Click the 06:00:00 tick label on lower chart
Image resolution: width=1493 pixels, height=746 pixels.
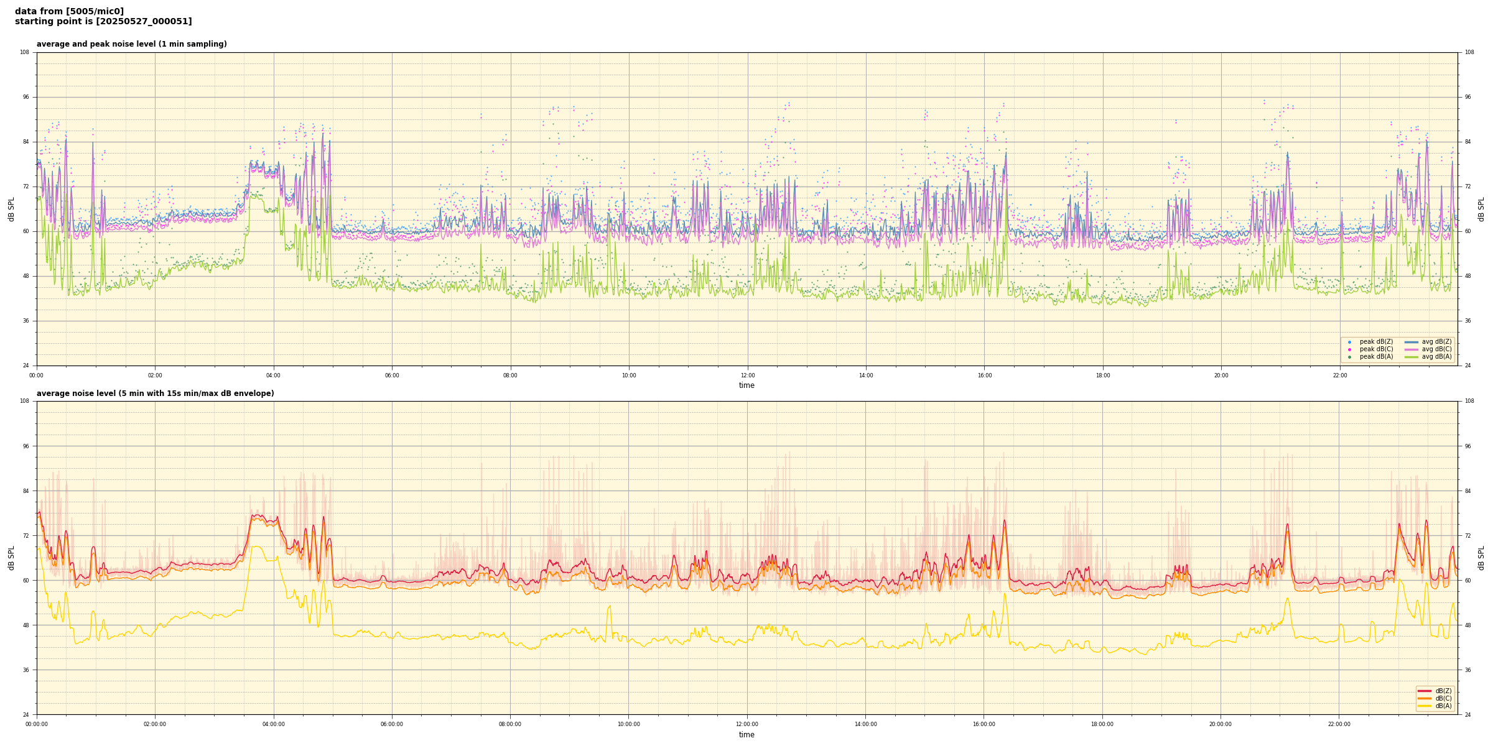tap(392, 724)
